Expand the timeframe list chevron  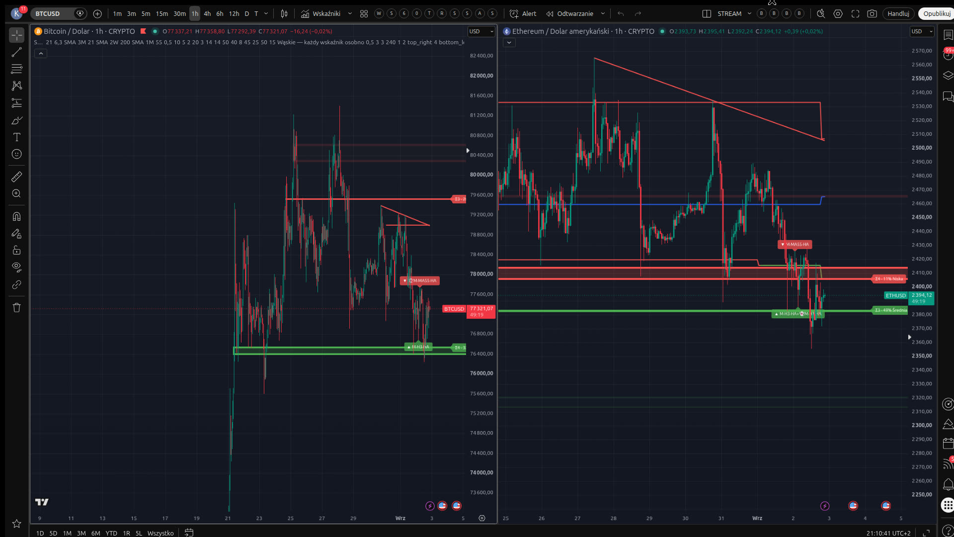click(266, 14)
